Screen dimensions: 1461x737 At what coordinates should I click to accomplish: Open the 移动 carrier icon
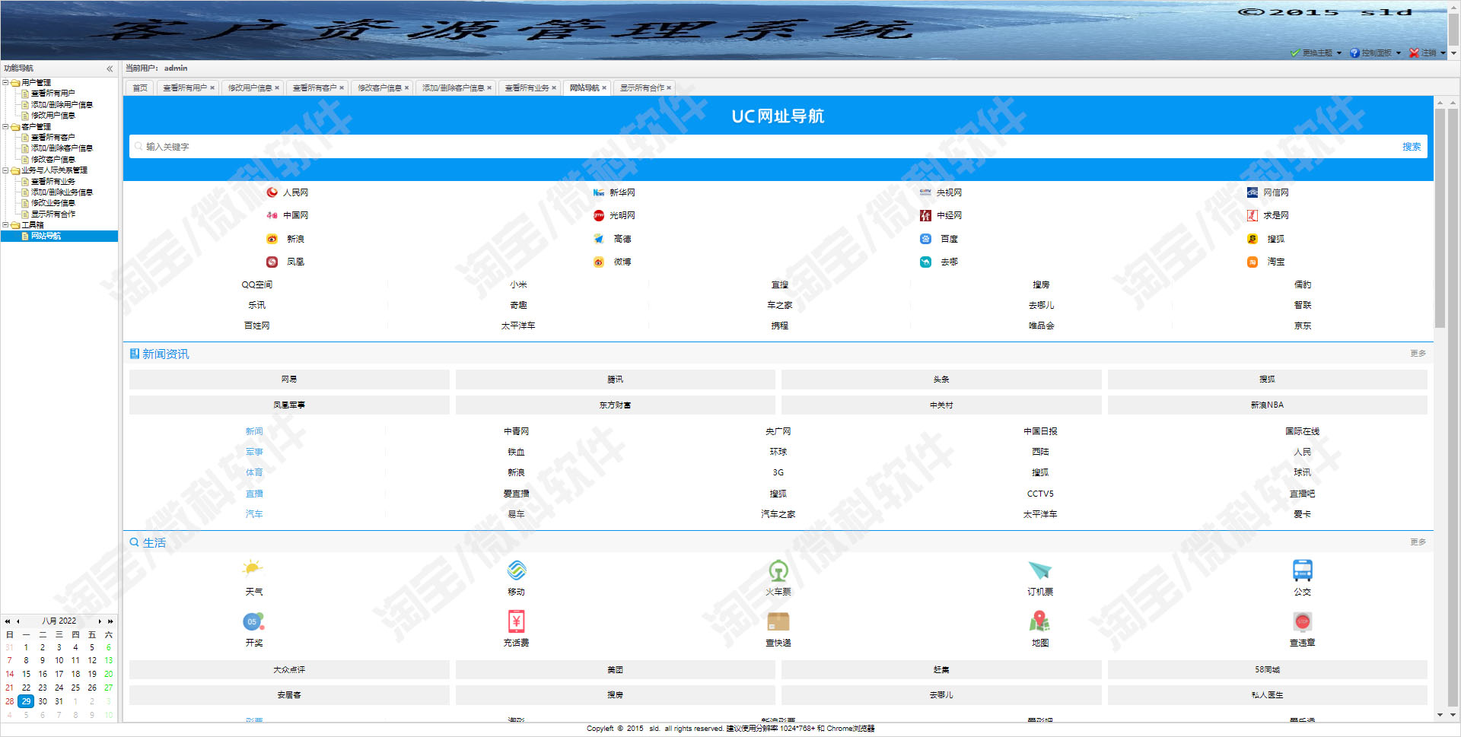[x=517, y=570]
